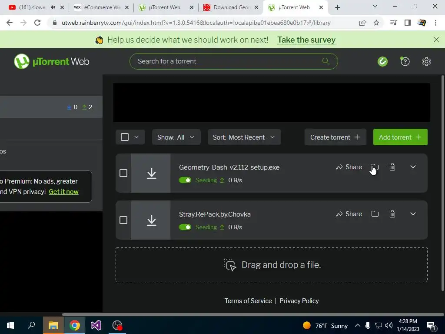
Task: Switch to the Download Geometry tab
Action: [231, 7]
